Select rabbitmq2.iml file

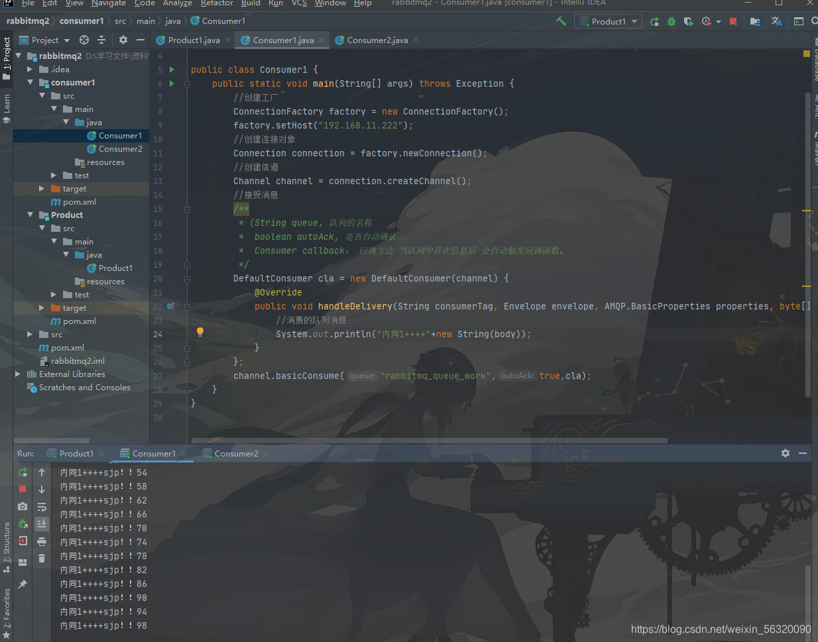(78, 360)
